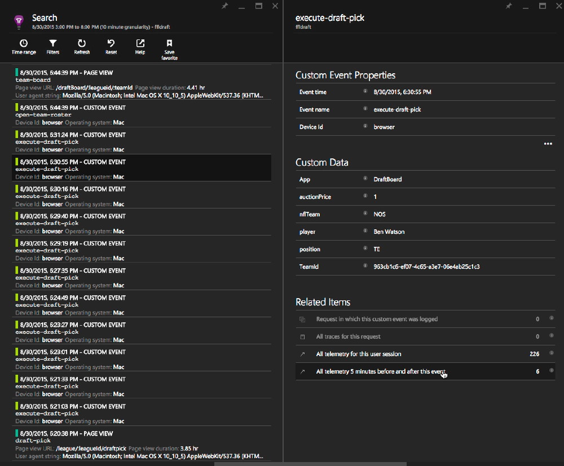Click info icon beside Device Id

[365, 126]
